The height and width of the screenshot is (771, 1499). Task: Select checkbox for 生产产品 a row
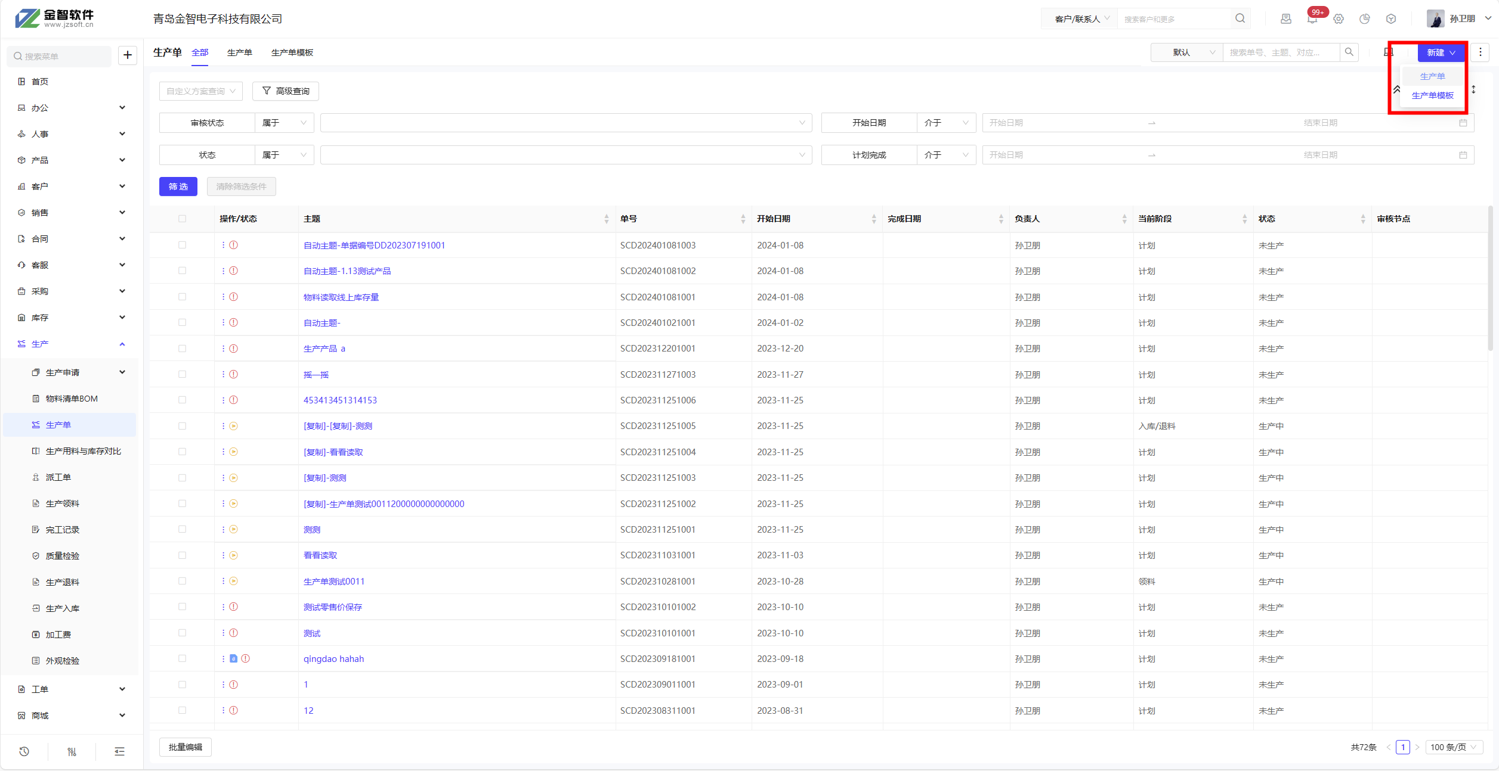pos(183,349)
